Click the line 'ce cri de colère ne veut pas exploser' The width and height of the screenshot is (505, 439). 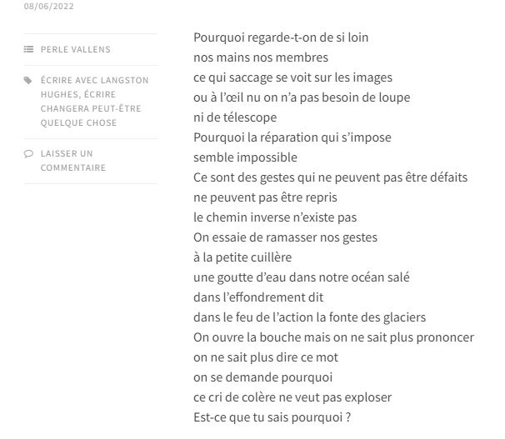click(292, 397)
